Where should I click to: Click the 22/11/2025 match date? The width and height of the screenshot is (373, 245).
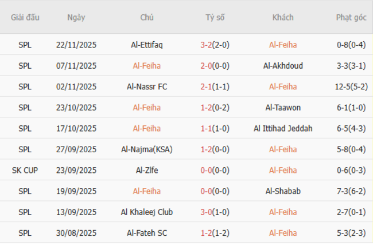pos(76,45)
